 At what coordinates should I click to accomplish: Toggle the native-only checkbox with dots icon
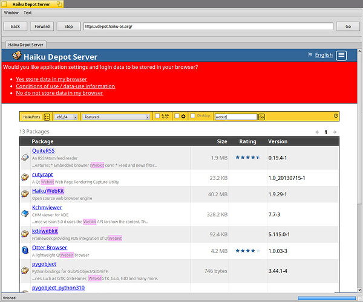[x=157, y=116]
